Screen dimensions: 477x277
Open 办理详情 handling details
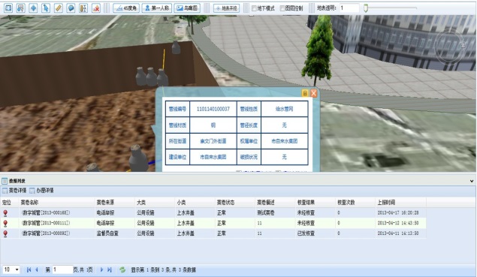pyautogui.click(x=41, y=191)
